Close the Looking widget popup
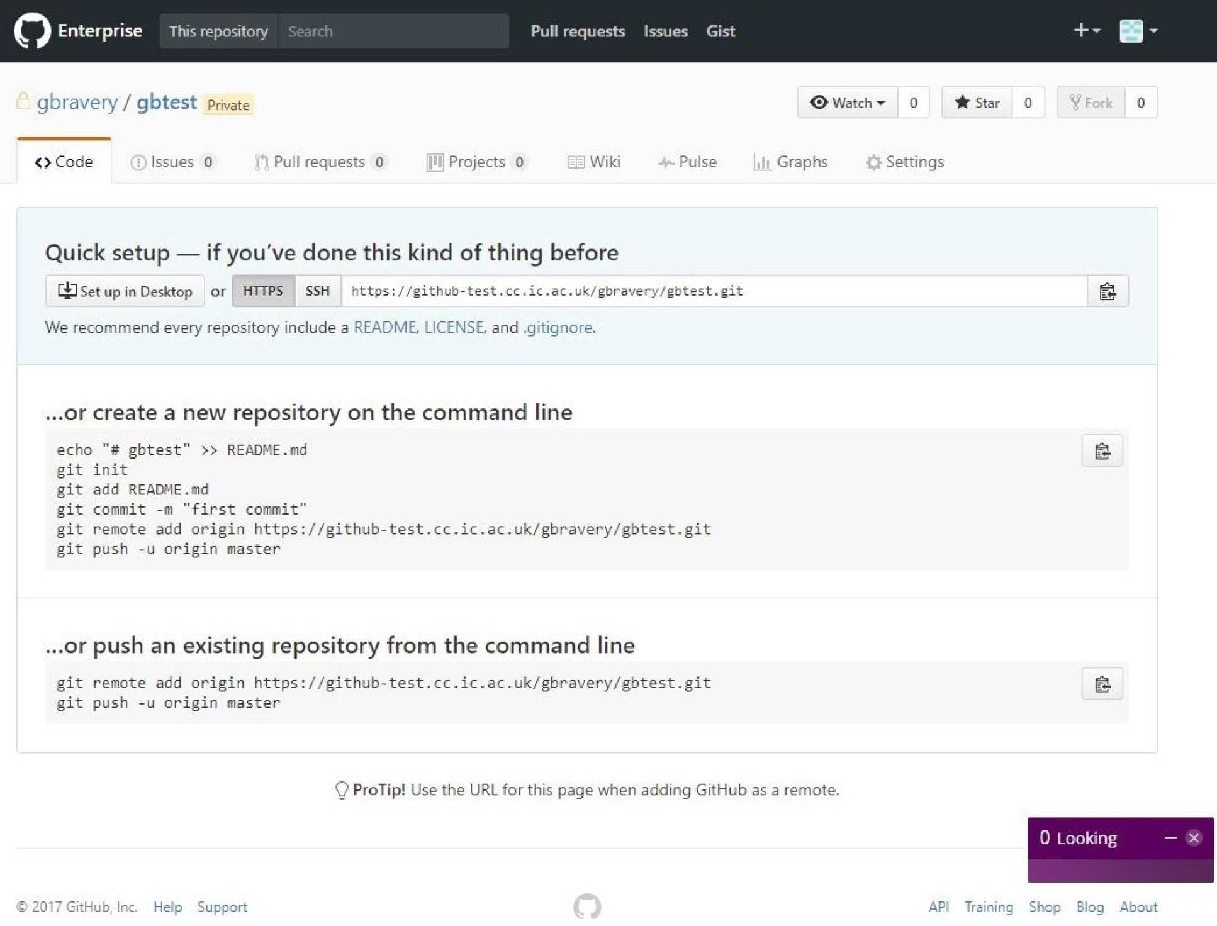This screenshot has width=1217, height=926. point(1193,838)
